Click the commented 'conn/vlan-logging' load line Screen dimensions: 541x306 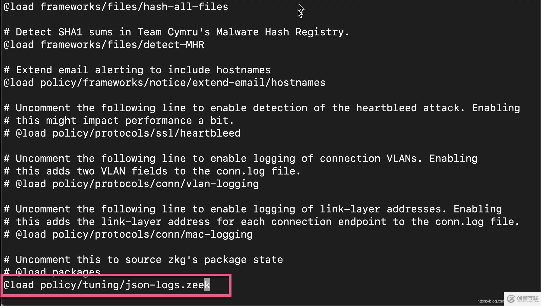click(131, 184)
